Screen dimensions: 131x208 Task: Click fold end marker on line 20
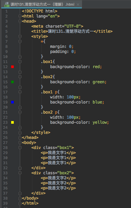(20, 107)
